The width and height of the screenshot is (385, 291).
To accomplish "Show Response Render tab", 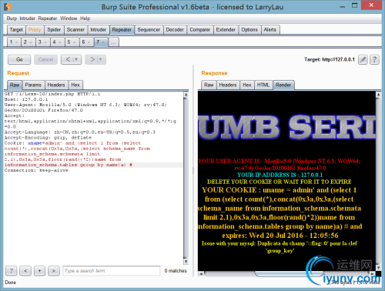I will point(283,85).
